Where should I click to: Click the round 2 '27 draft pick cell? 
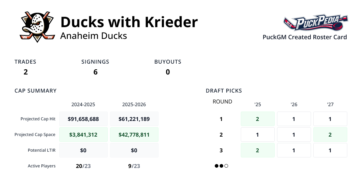(330, 135)
